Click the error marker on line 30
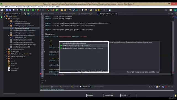This screenshot has height=100, width=177. click(x=41, y=74)
